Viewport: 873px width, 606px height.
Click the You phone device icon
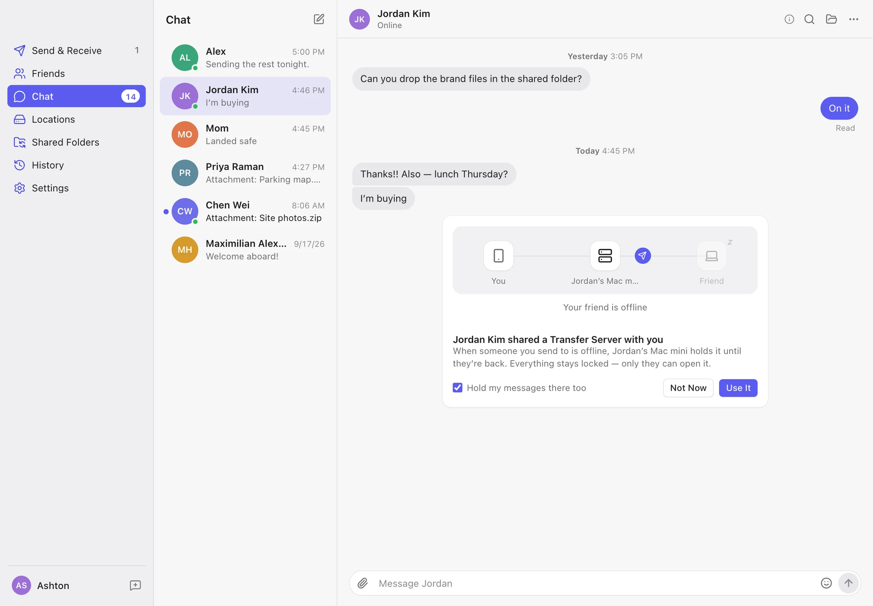(498, 256)
